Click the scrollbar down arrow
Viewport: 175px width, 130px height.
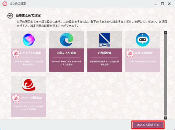coord(166,118)
